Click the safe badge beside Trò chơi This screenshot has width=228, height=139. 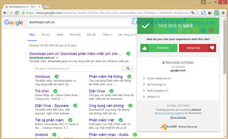(55, 91)
